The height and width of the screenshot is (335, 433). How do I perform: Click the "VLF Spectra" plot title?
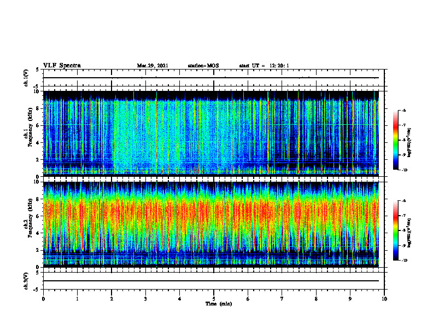[62, 66]
